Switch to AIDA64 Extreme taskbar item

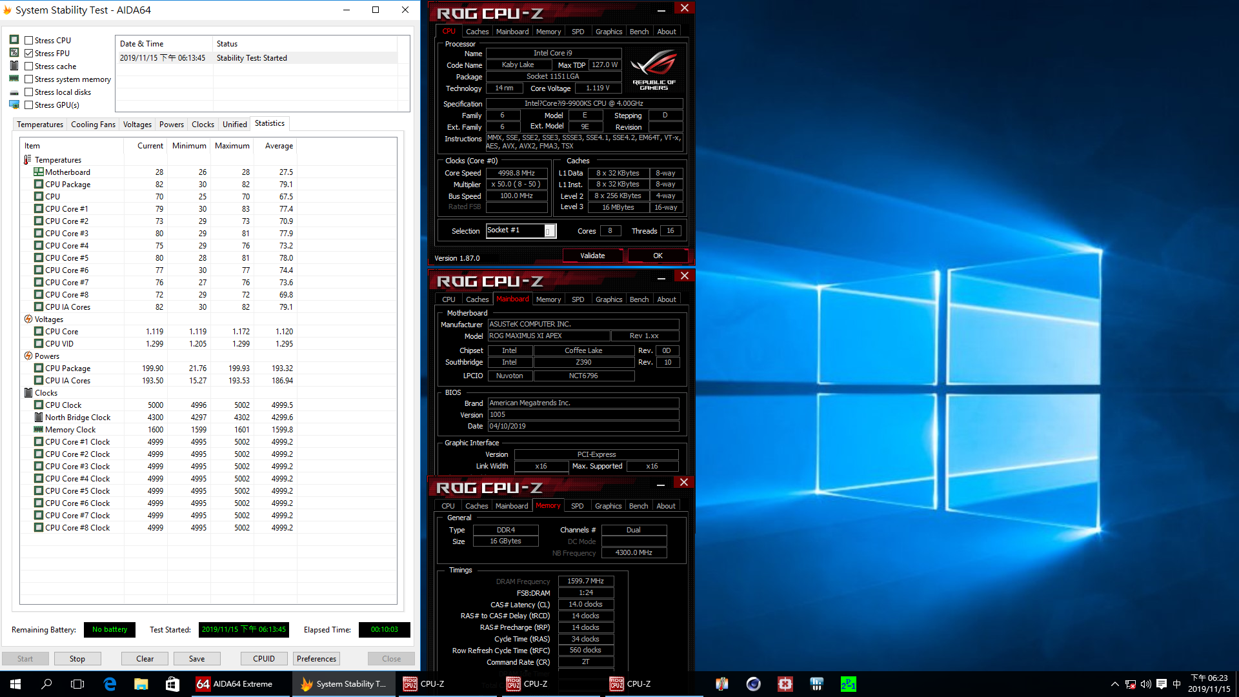click(240, 684)
